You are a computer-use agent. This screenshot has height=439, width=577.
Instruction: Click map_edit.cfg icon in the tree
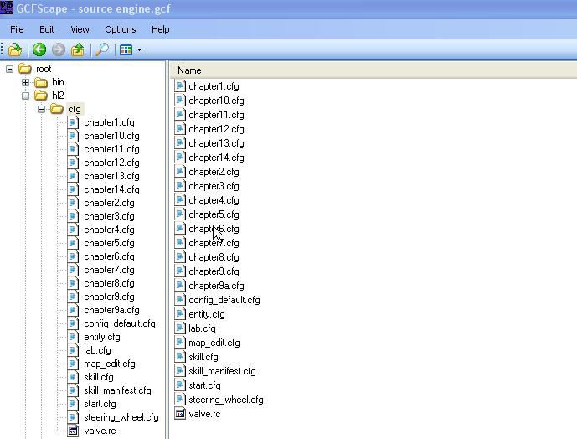tap(73, 364)
